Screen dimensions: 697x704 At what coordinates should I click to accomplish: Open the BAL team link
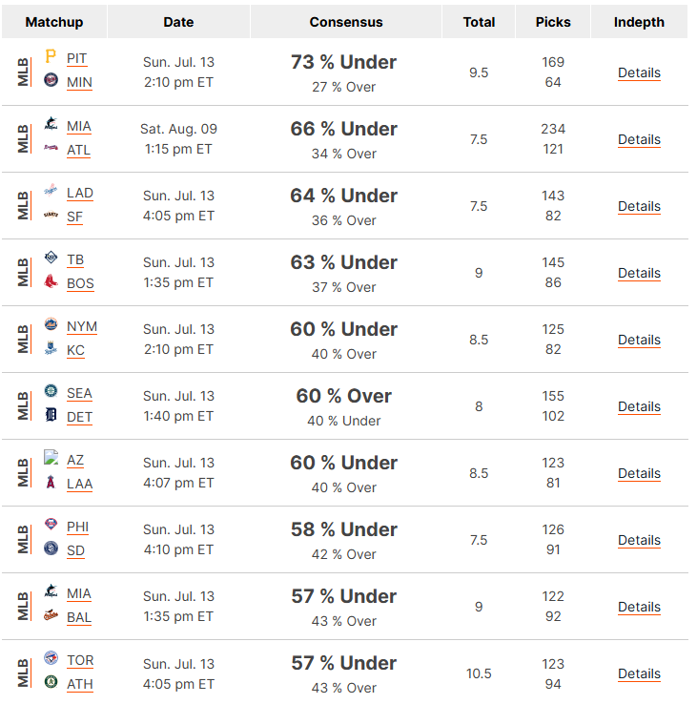click(x=79, y=618)
